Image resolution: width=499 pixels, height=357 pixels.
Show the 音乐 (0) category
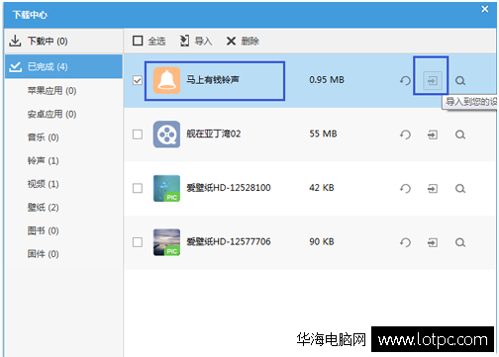click(43, 137)
